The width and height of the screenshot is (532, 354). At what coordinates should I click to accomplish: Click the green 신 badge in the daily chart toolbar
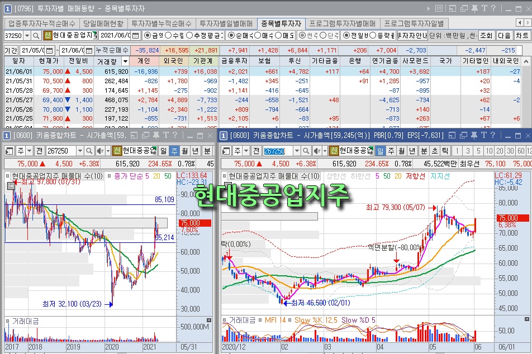tap(334, 151)
